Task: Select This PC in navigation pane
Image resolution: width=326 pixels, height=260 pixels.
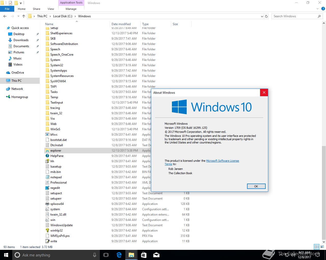Action: (x=20, y=81)
